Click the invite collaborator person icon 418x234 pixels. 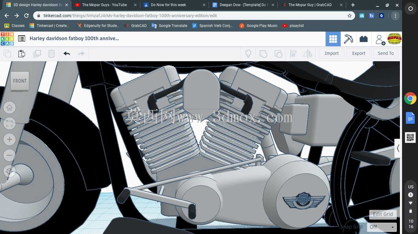pos(380,39)
